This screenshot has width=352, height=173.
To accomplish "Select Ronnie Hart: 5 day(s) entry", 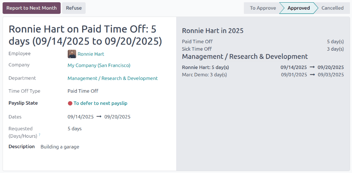I will coord(206,68).
